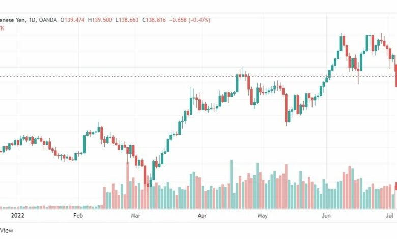Open the TradingView logo link below the chart
Image resolution: width=397 pixels, height=239 pixels.
pos(7,230)
